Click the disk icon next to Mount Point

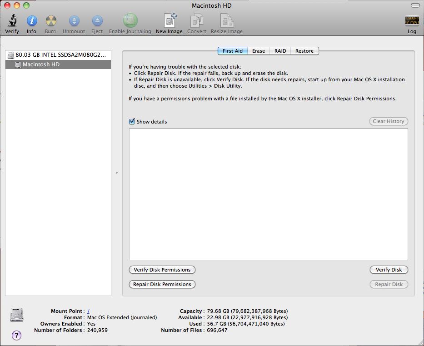(17, 315)
